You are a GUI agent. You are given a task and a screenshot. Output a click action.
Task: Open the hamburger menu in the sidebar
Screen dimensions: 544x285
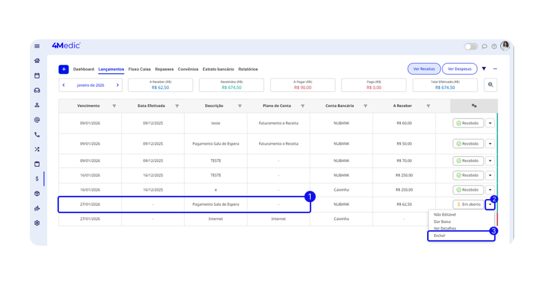(x=37, y=46)
